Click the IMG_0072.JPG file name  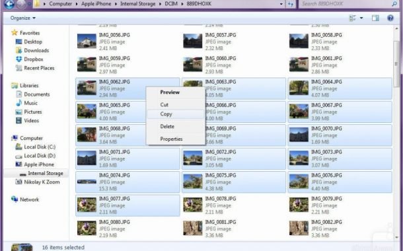coord(220,152)
